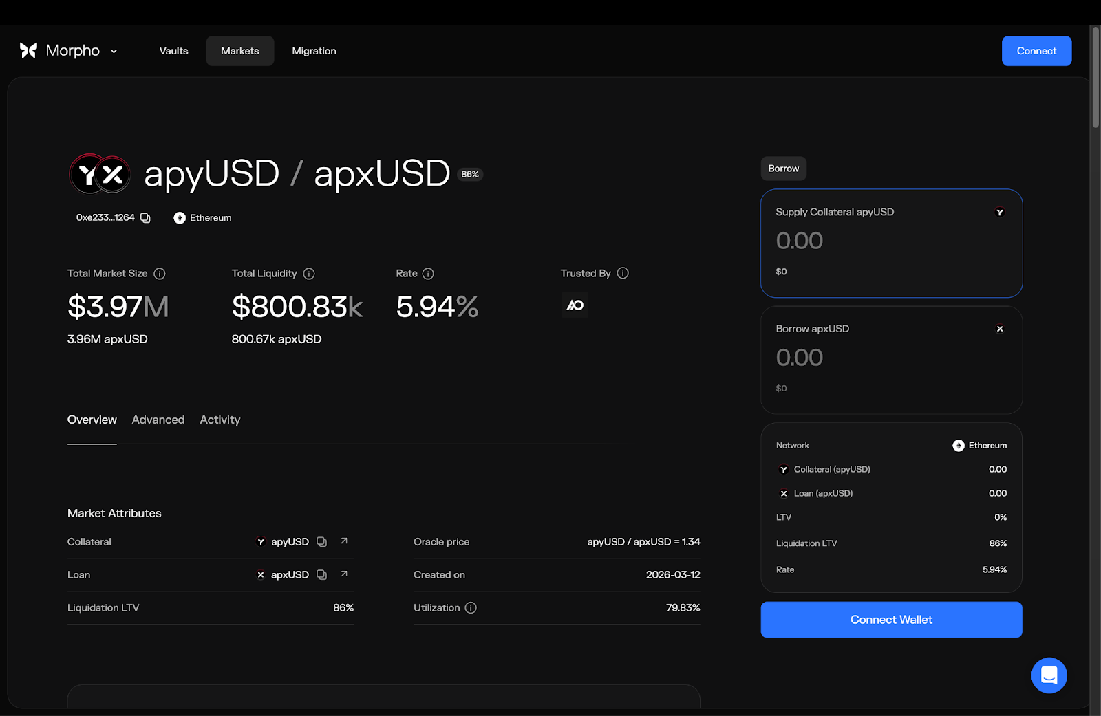This screenshot has height=716, width=1101.
Task: Click the 800.67k apxUSD text
Action: [x=277, y=339]
